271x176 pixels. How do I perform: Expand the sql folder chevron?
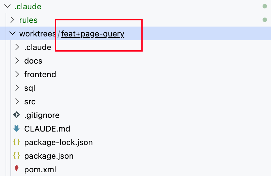click(17, 88)
